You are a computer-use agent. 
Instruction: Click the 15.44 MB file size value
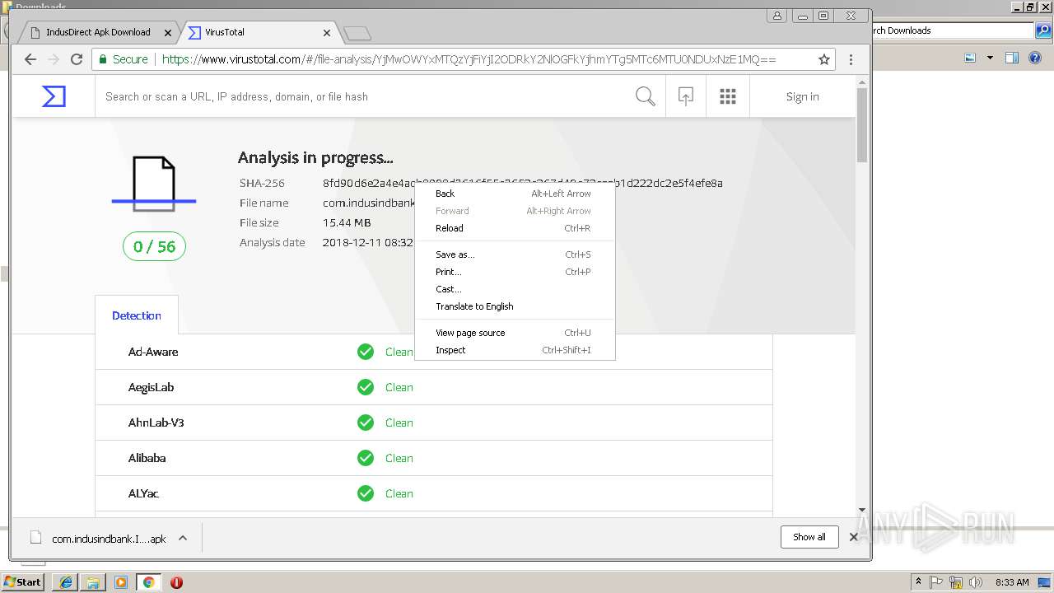[x=347, y=222]
